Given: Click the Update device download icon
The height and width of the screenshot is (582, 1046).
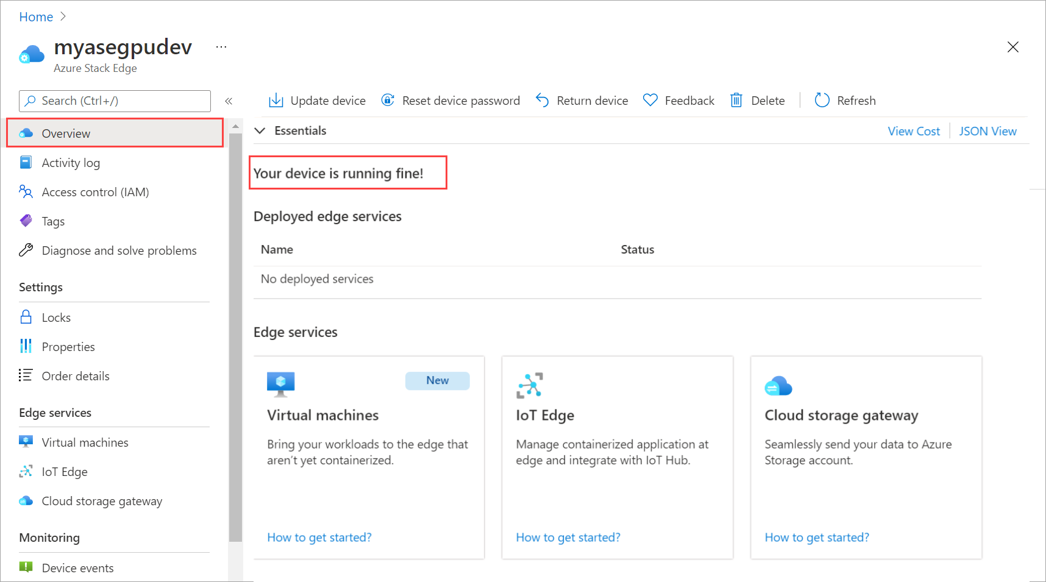Looking at the screenshot, I should click(x=276, y=100).
